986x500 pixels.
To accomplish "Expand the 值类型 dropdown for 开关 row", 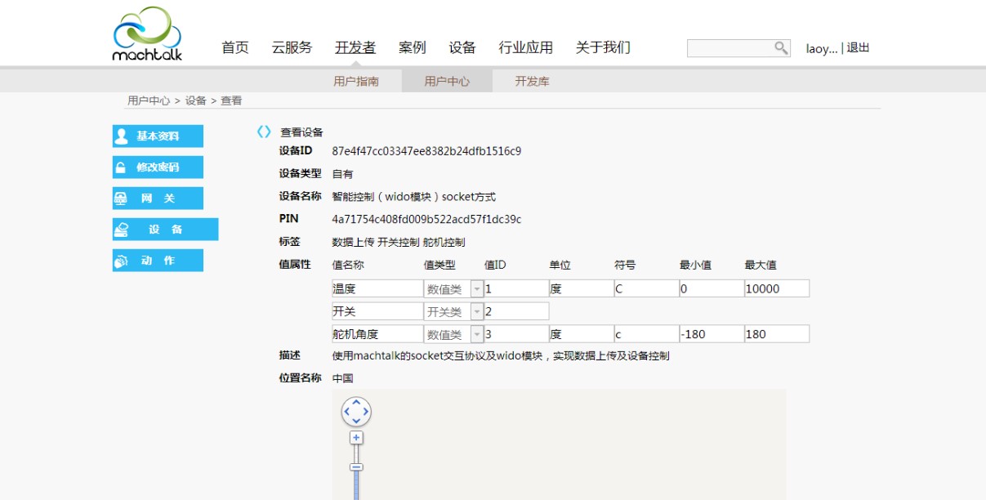I will tap(477, 311).
